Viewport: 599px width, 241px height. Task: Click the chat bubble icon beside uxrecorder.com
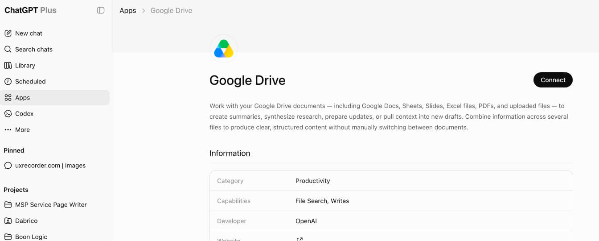click(8, 165)
